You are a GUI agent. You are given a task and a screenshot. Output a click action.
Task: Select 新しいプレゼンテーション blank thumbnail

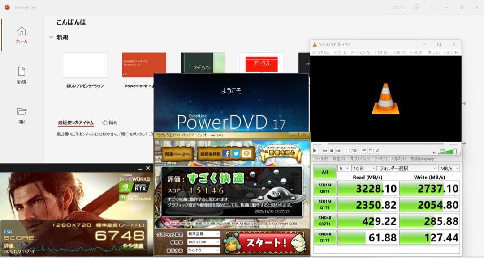85,65
